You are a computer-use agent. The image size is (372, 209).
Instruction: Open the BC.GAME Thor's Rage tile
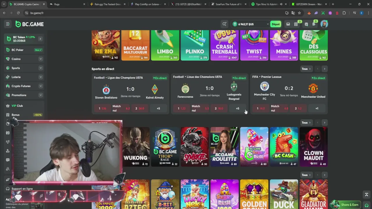165,147
